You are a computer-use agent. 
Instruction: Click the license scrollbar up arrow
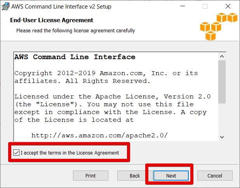click(x=222, y=56)
